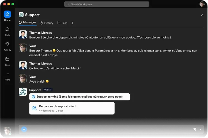The width and height of the screenshot is (208, 138).
Task: Click the people icon on Demandes card
Action: (x=34, y=108)
